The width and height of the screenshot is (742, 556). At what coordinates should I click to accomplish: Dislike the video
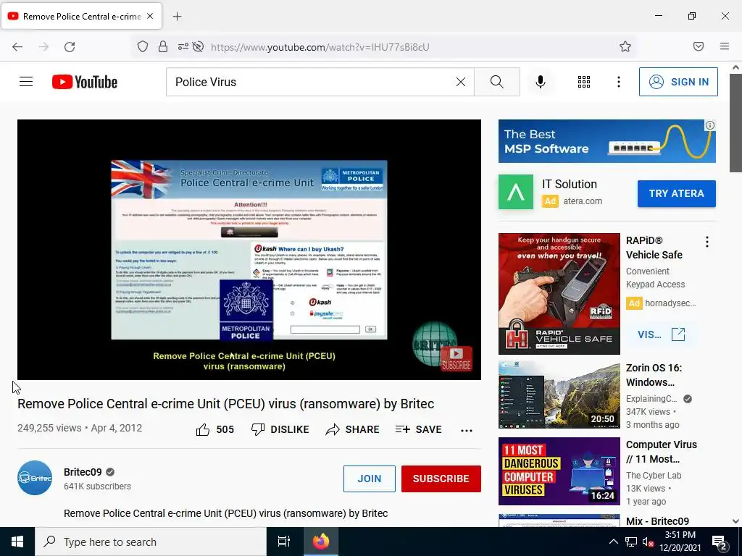pyautogui.click(x=280, y=429)
